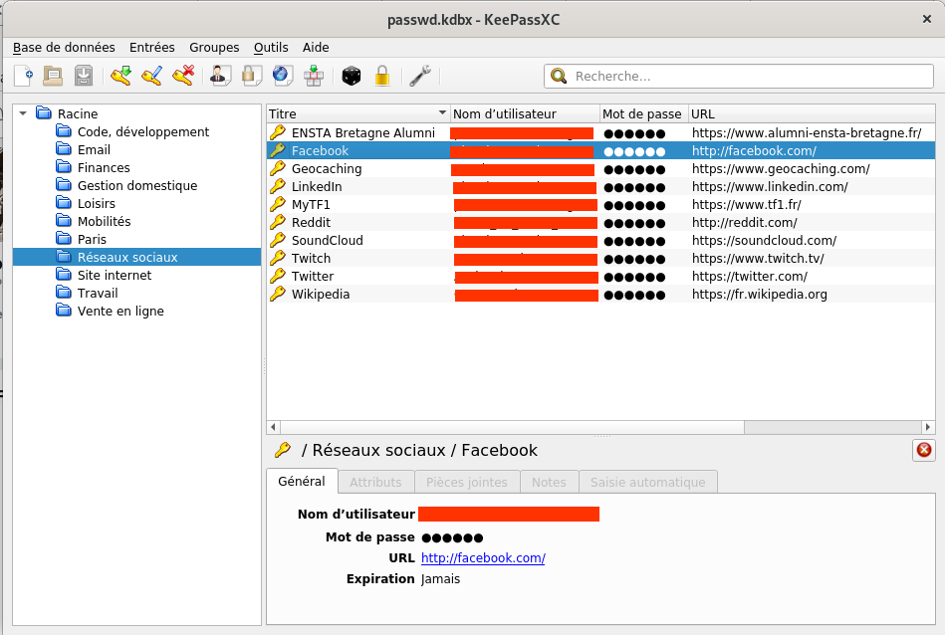Select the Réseaux sociaux group

[x=127, y=257]
